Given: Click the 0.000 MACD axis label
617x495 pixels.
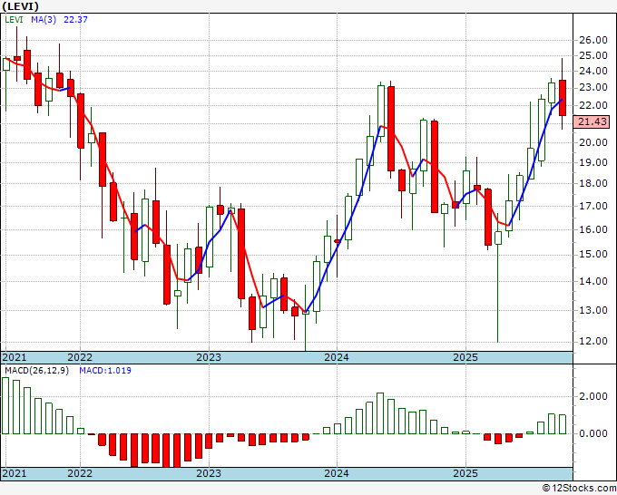Looking at the screenshot, I should point(593,433).
